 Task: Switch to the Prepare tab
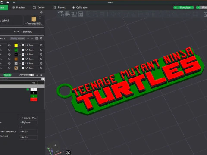point(4,8)
